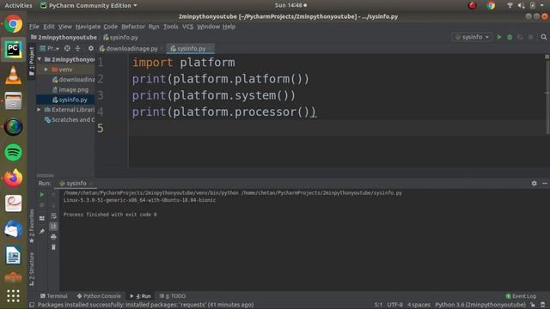Show applications grid in the dock

click(13, 296)
